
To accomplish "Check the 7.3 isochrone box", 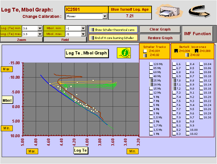I will coord(174,93).
